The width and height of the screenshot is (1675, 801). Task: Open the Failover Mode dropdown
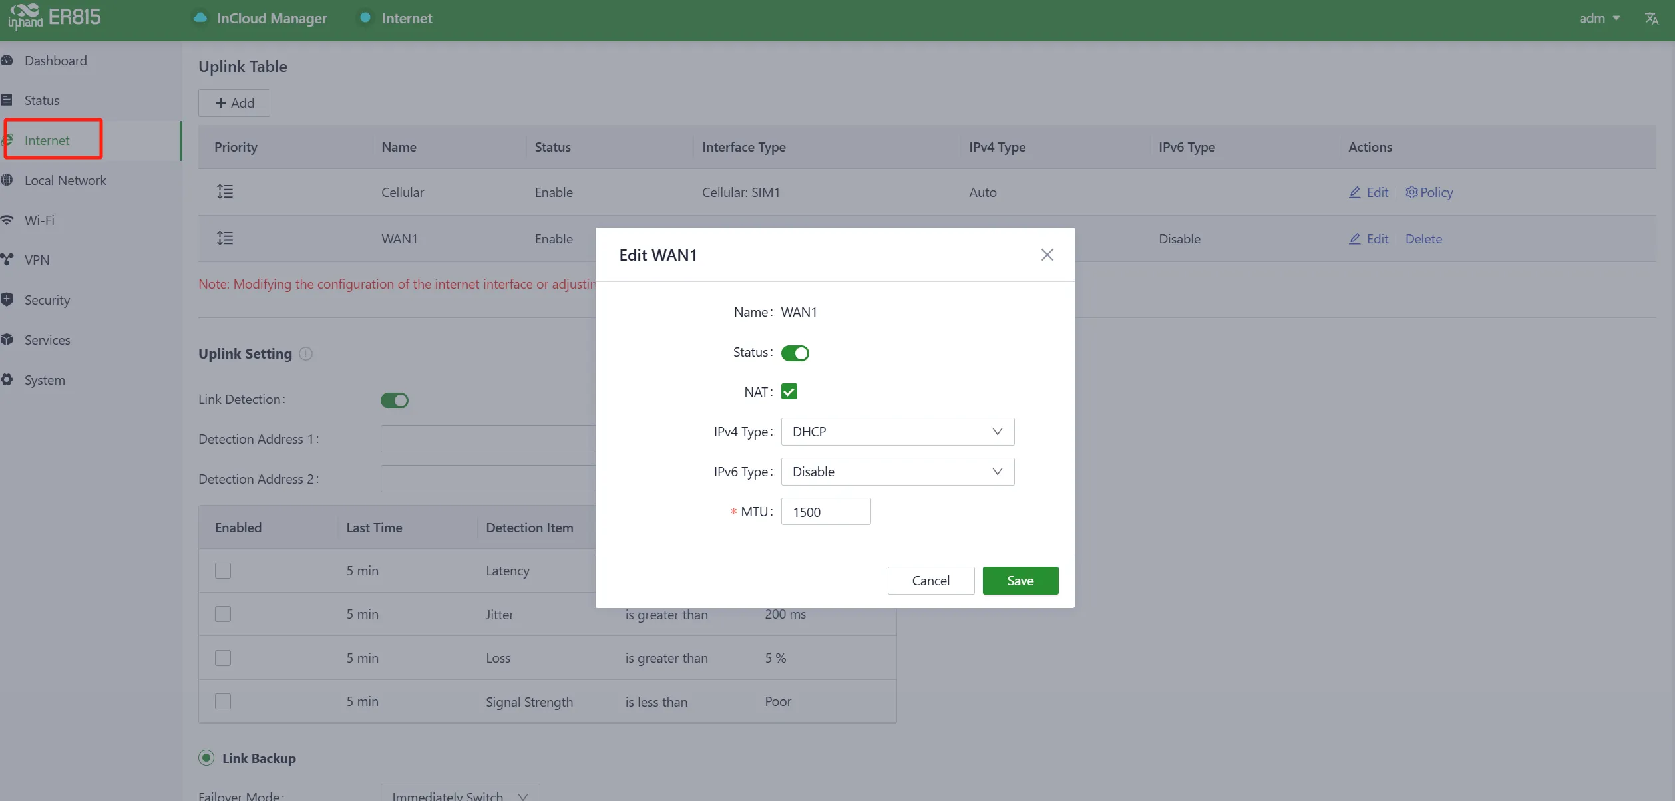point(460,793)
